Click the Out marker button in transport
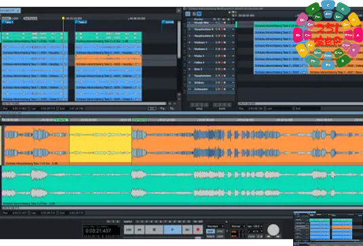This screenshot has width=363, height=246. point(200,222)
